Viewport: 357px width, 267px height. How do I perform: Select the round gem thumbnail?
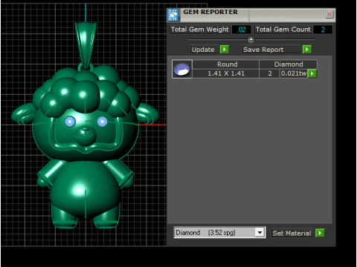(182, 69)
